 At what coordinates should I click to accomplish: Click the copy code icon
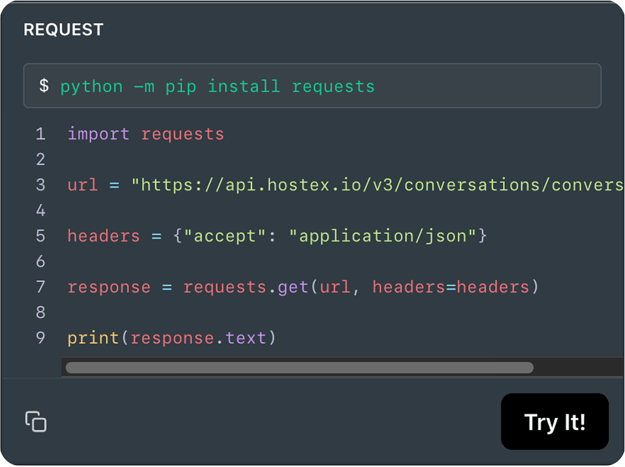pyautogui.click(x=36, y=422)
